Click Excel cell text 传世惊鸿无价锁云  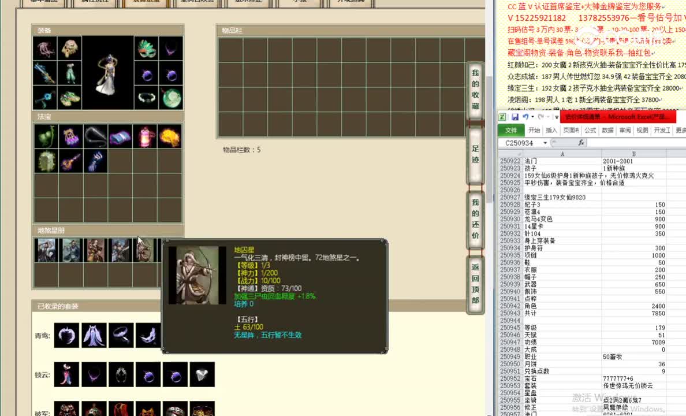[628, 385]
